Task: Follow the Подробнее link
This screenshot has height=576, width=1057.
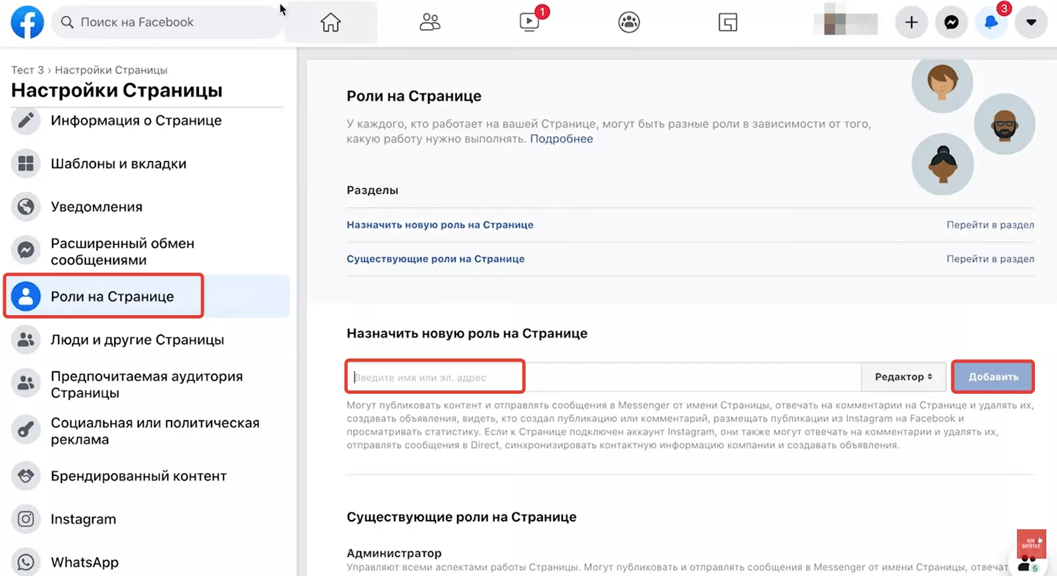Action: (562, 139)
